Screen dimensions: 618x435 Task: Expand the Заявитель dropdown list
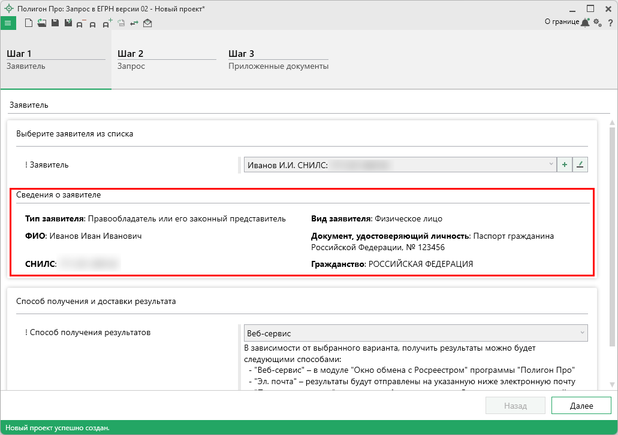click(x=551, y=165)
